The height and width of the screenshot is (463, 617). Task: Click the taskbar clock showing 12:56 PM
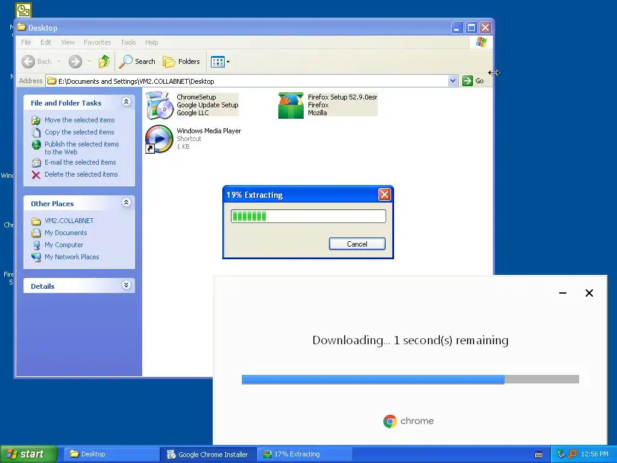[594, 454]
